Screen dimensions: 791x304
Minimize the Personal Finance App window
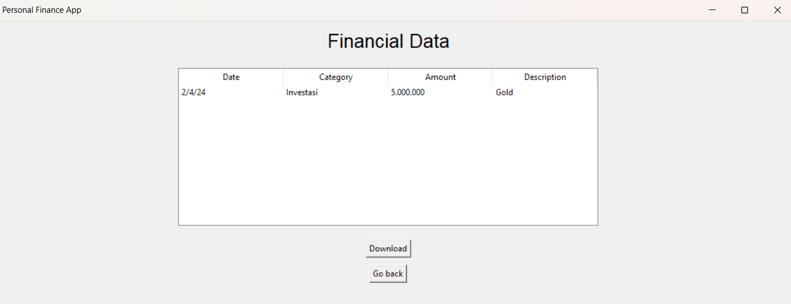point(712,10)
